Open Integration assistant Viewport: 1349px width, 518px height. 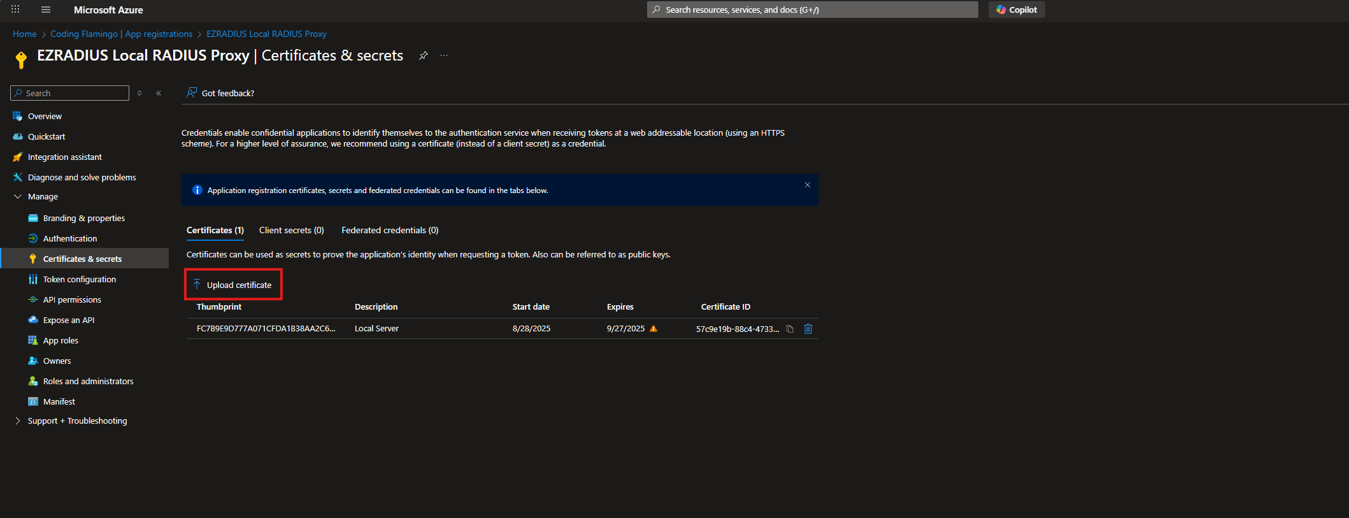click(x=64, y=157)
